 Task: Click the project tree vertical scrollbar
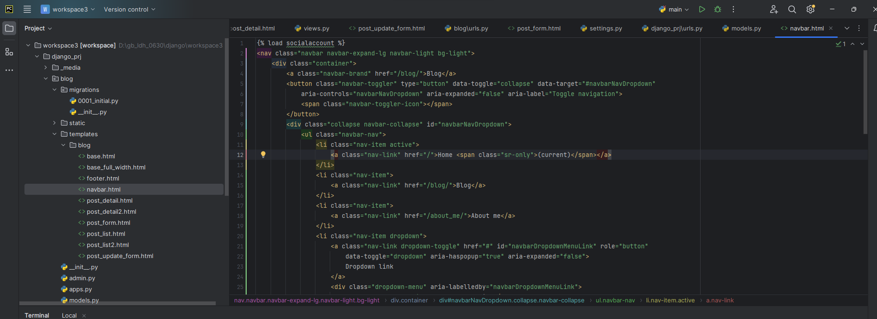226,118
